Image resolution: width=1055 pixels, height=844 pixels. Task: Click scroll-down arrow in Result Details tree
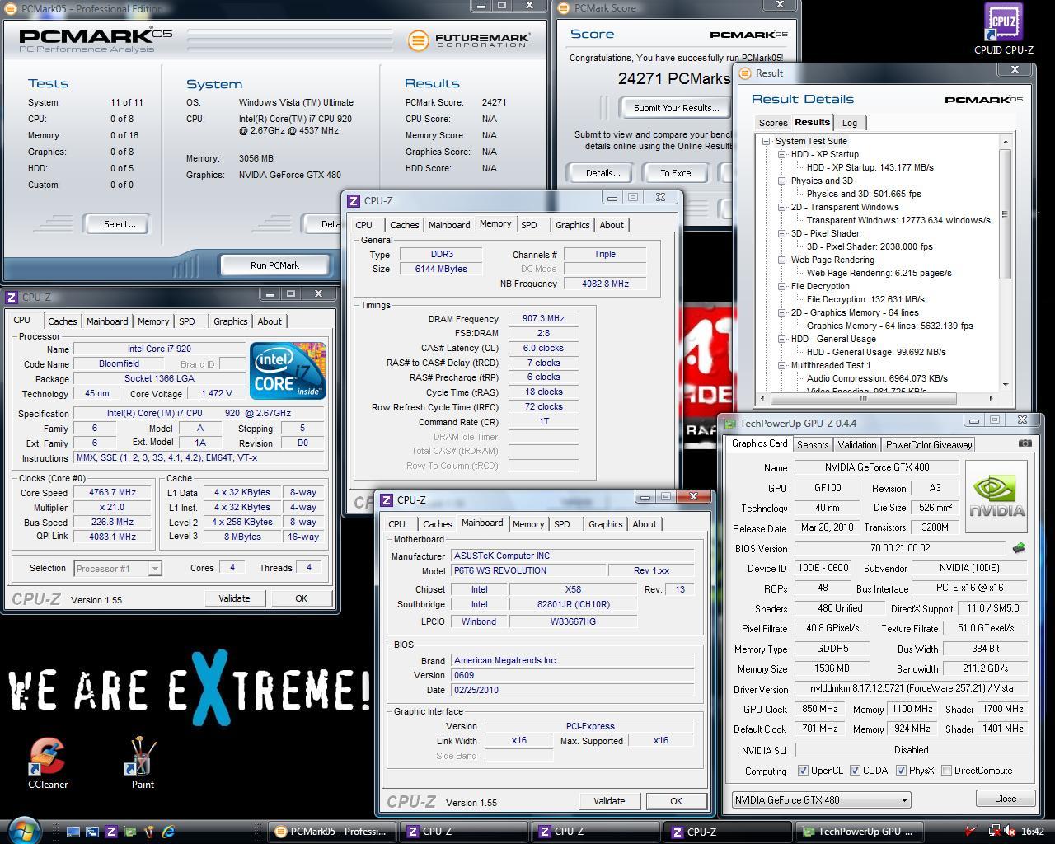(x=1005, y=385)
